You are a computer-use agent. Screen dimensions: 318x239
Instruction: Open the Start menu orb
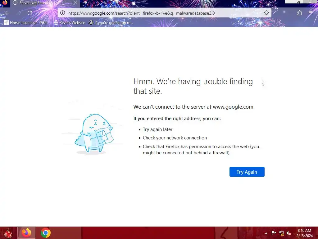tap(8, 233)
